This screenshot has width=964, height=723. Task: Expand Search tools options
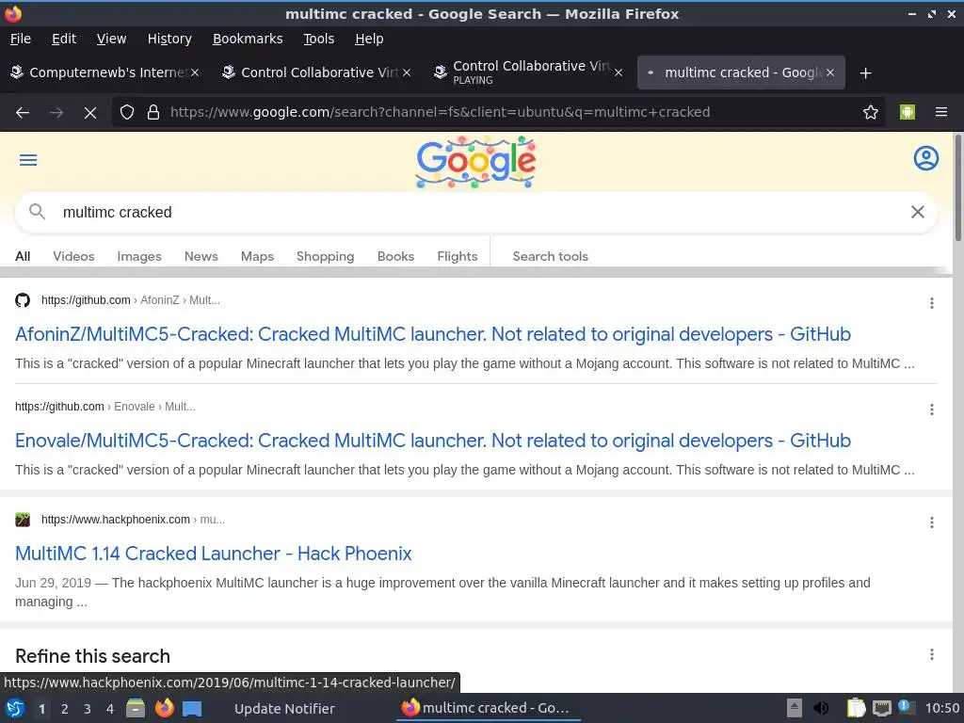click(550, 256)
